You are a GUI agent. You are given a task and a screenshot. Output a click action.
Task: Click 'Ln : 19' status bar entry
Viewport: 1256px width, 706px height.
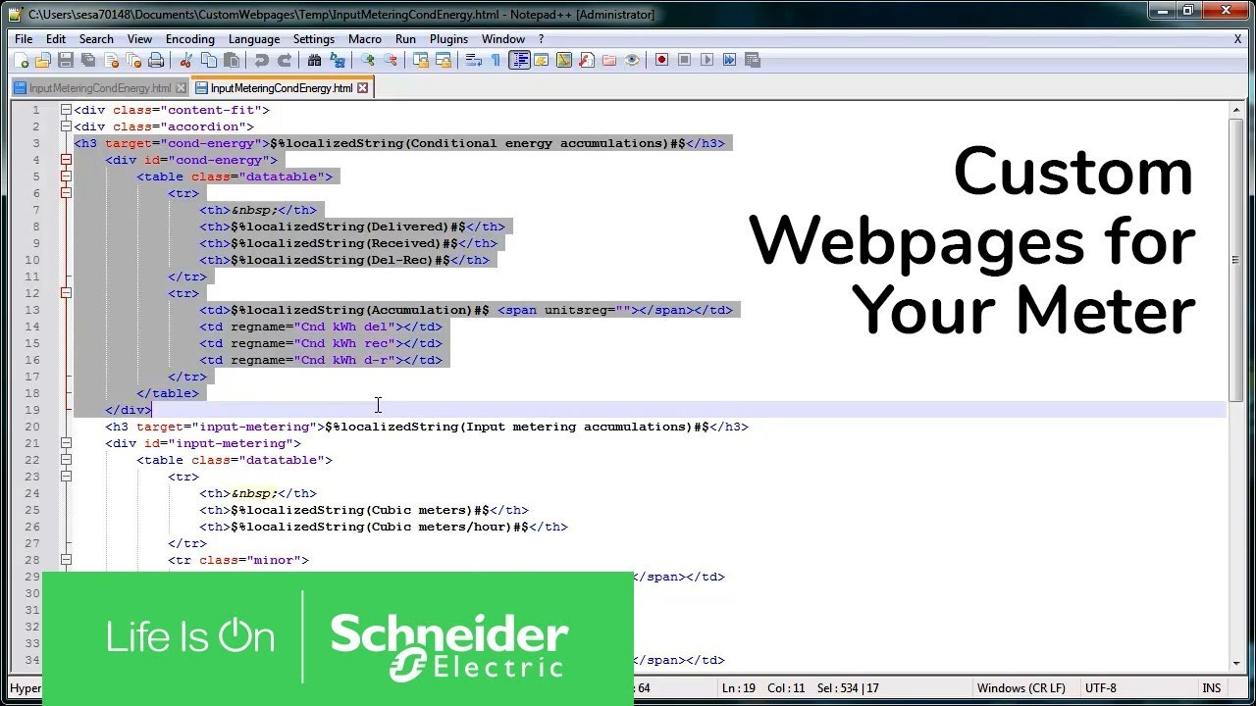pyautogui.click(x=738, y=688)
